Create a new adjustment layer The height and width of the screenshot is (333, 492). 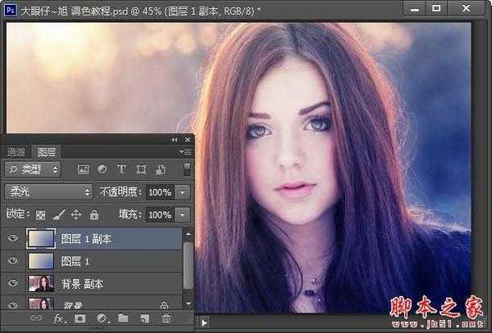pos(102,317)
